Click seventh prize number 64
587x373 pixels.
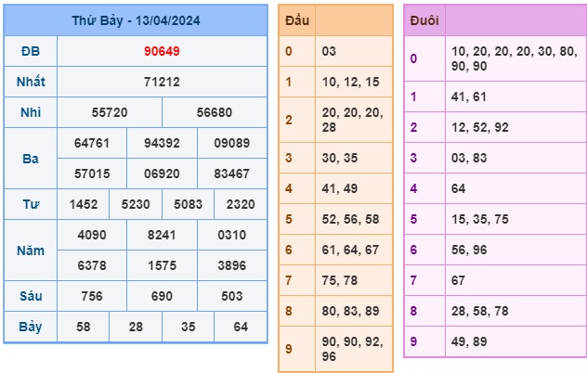click(241, 327)
